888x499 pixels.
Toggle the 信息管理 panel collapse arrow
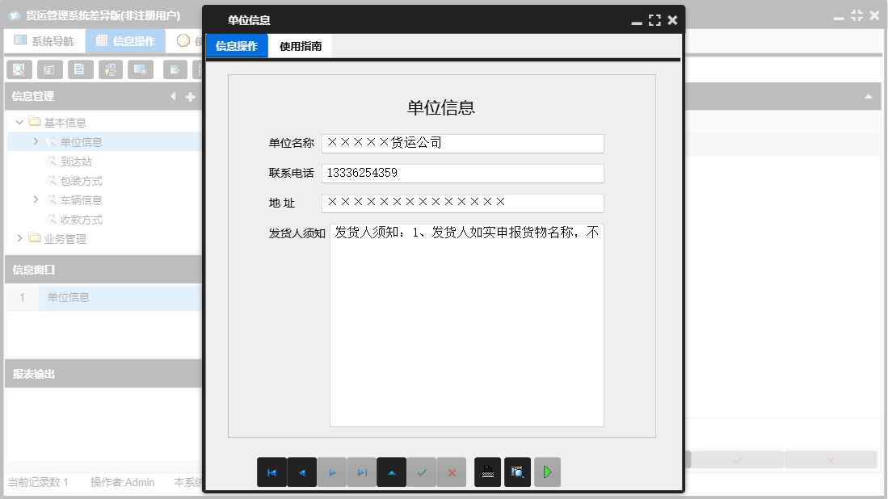coord(173,96)
